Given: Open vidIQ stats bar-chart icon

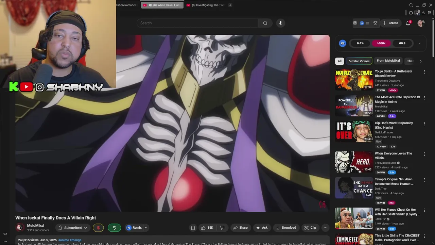Looking at the screenshot, I should pyautogui.click(x=355, y=23).
